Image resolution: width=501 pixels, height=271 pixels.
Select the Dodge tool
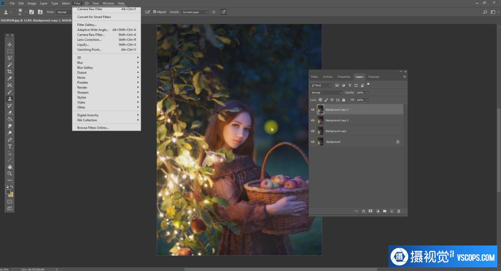pos(10,133)
